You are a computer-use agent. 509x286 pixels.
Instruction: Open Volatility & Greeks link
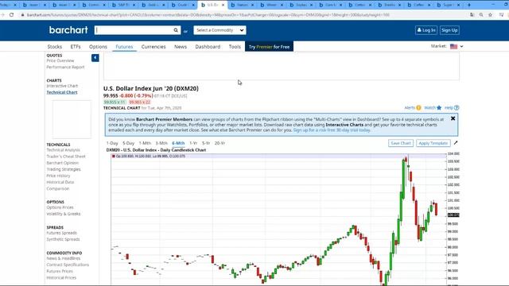point(64,214)
